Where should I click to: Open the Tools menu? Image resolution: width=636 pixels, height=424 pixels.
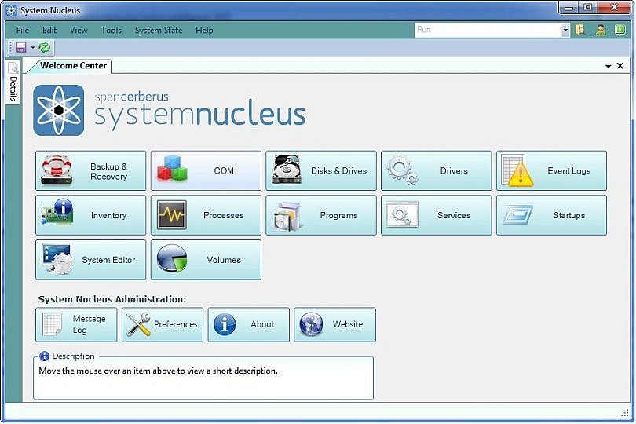tap(111, 31)
